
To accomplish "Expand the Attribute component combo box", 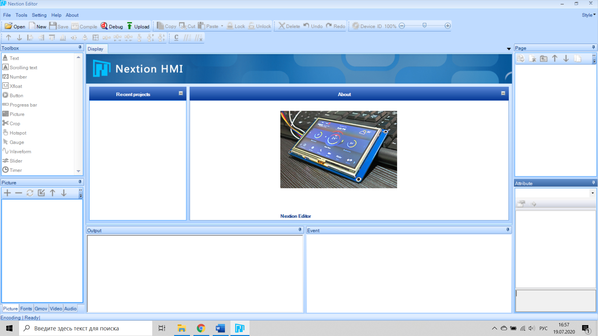I will (x=592, y=193).
